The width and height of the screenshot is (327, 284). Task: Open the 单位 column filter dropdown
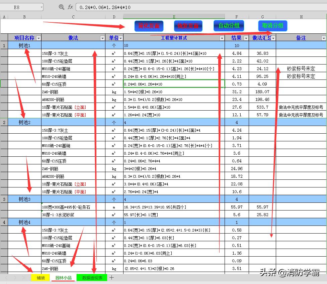point(120,38)
